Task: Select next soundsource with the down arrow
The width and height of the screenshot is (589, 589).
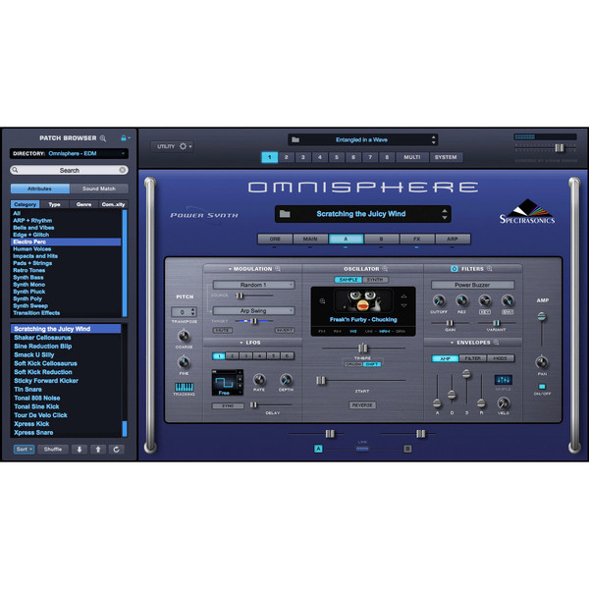Action: 403,305
